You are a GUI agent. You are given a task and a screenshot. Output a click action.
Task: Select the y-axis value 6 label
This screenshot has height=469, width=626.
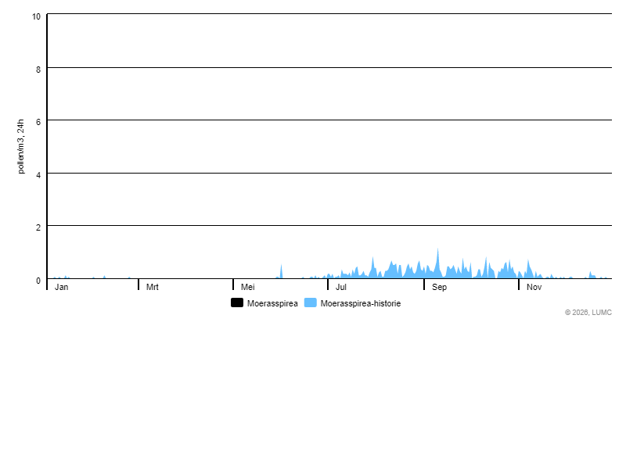pyautogui.click(x=38, y=120)
